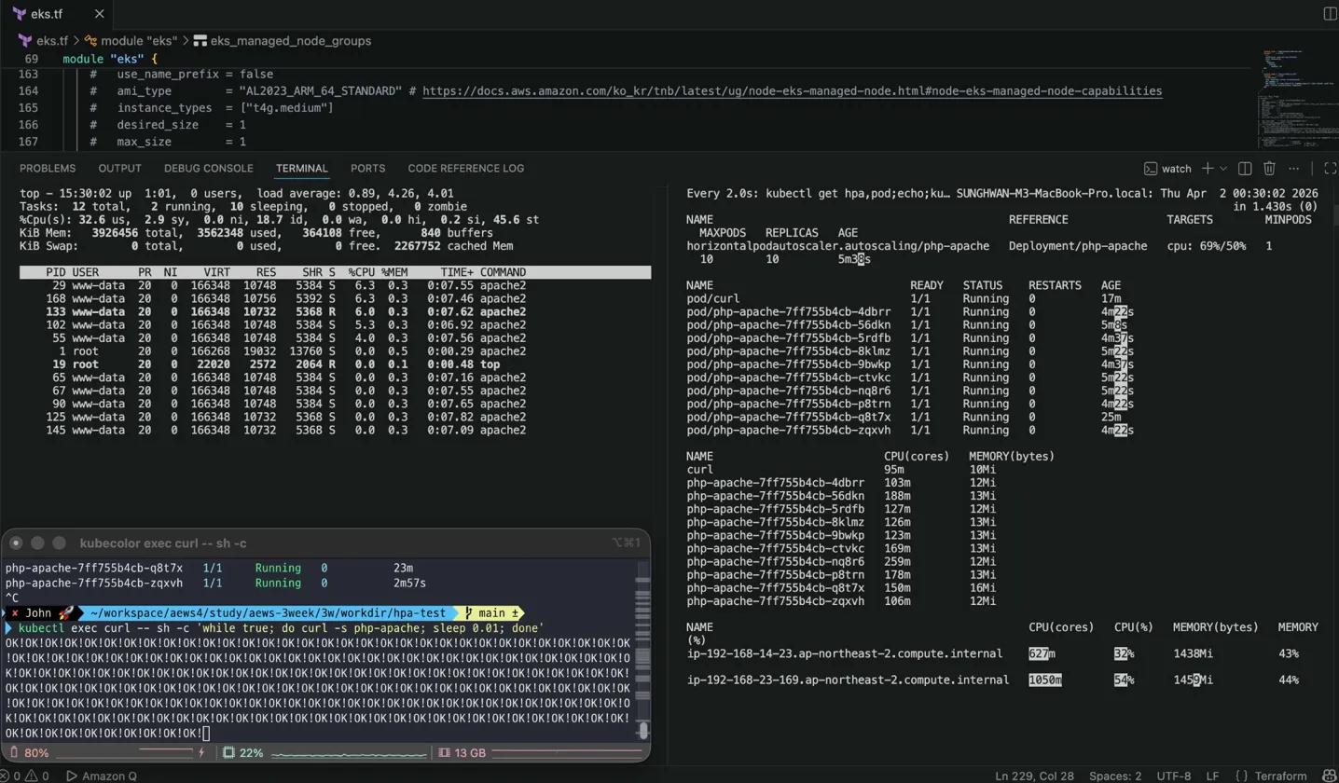Click the hpa target value cpu: 69%/50%

point(1207,246)
